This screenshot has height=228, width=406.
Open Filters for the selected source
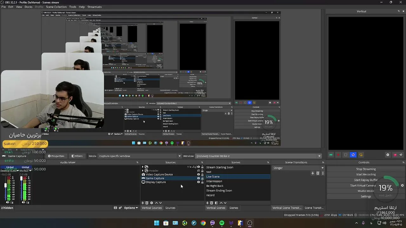(x=77, y=156)
